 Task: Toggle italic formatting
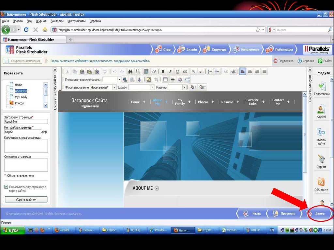pyautogui.click(x=170, y=72)
